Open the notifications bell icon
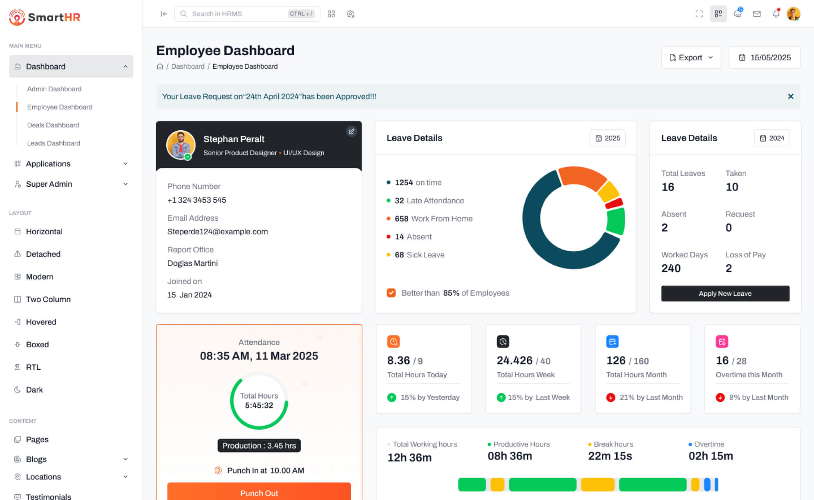Viewport: 814px width, 500px height. point(776,14)
